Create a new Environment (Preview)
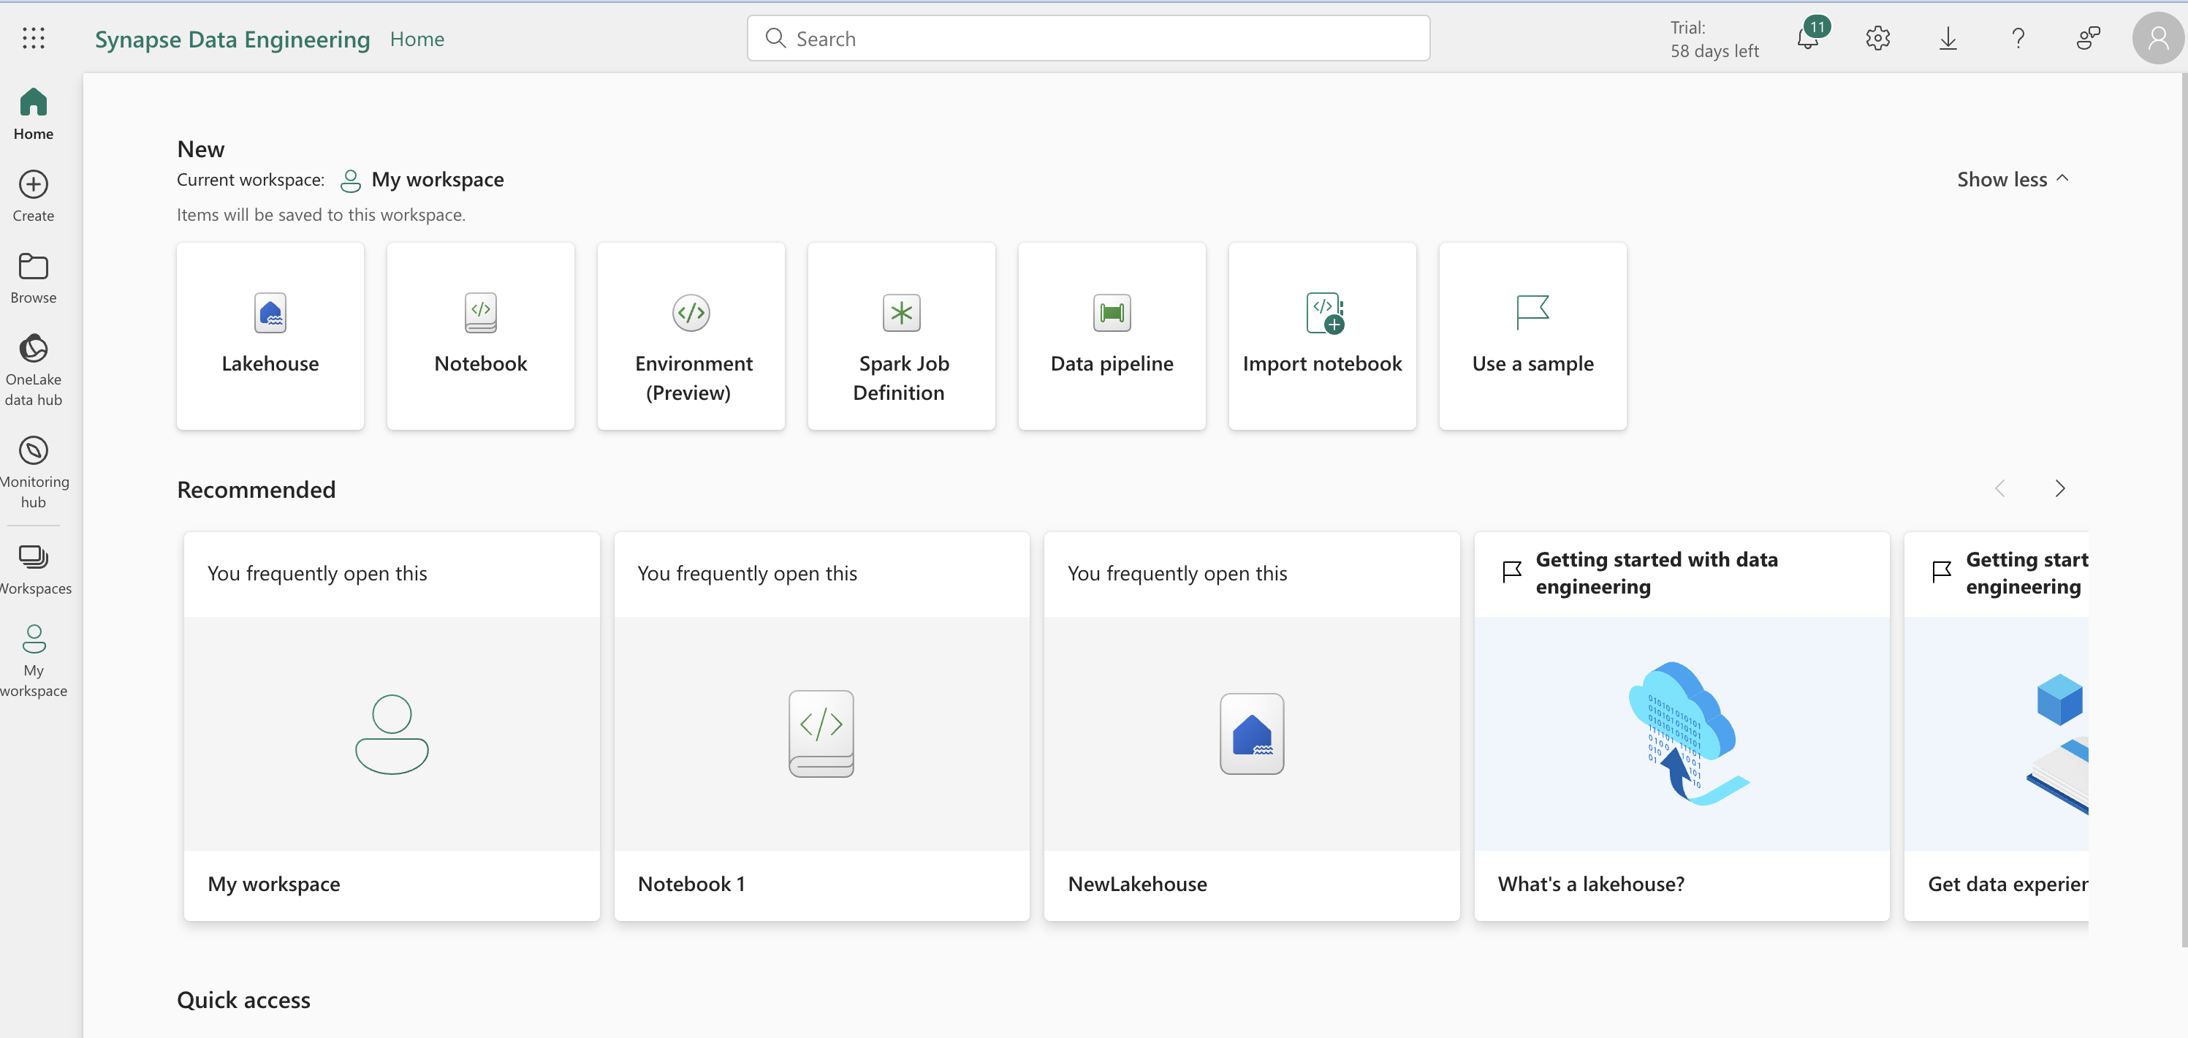 tap(691, 336)
